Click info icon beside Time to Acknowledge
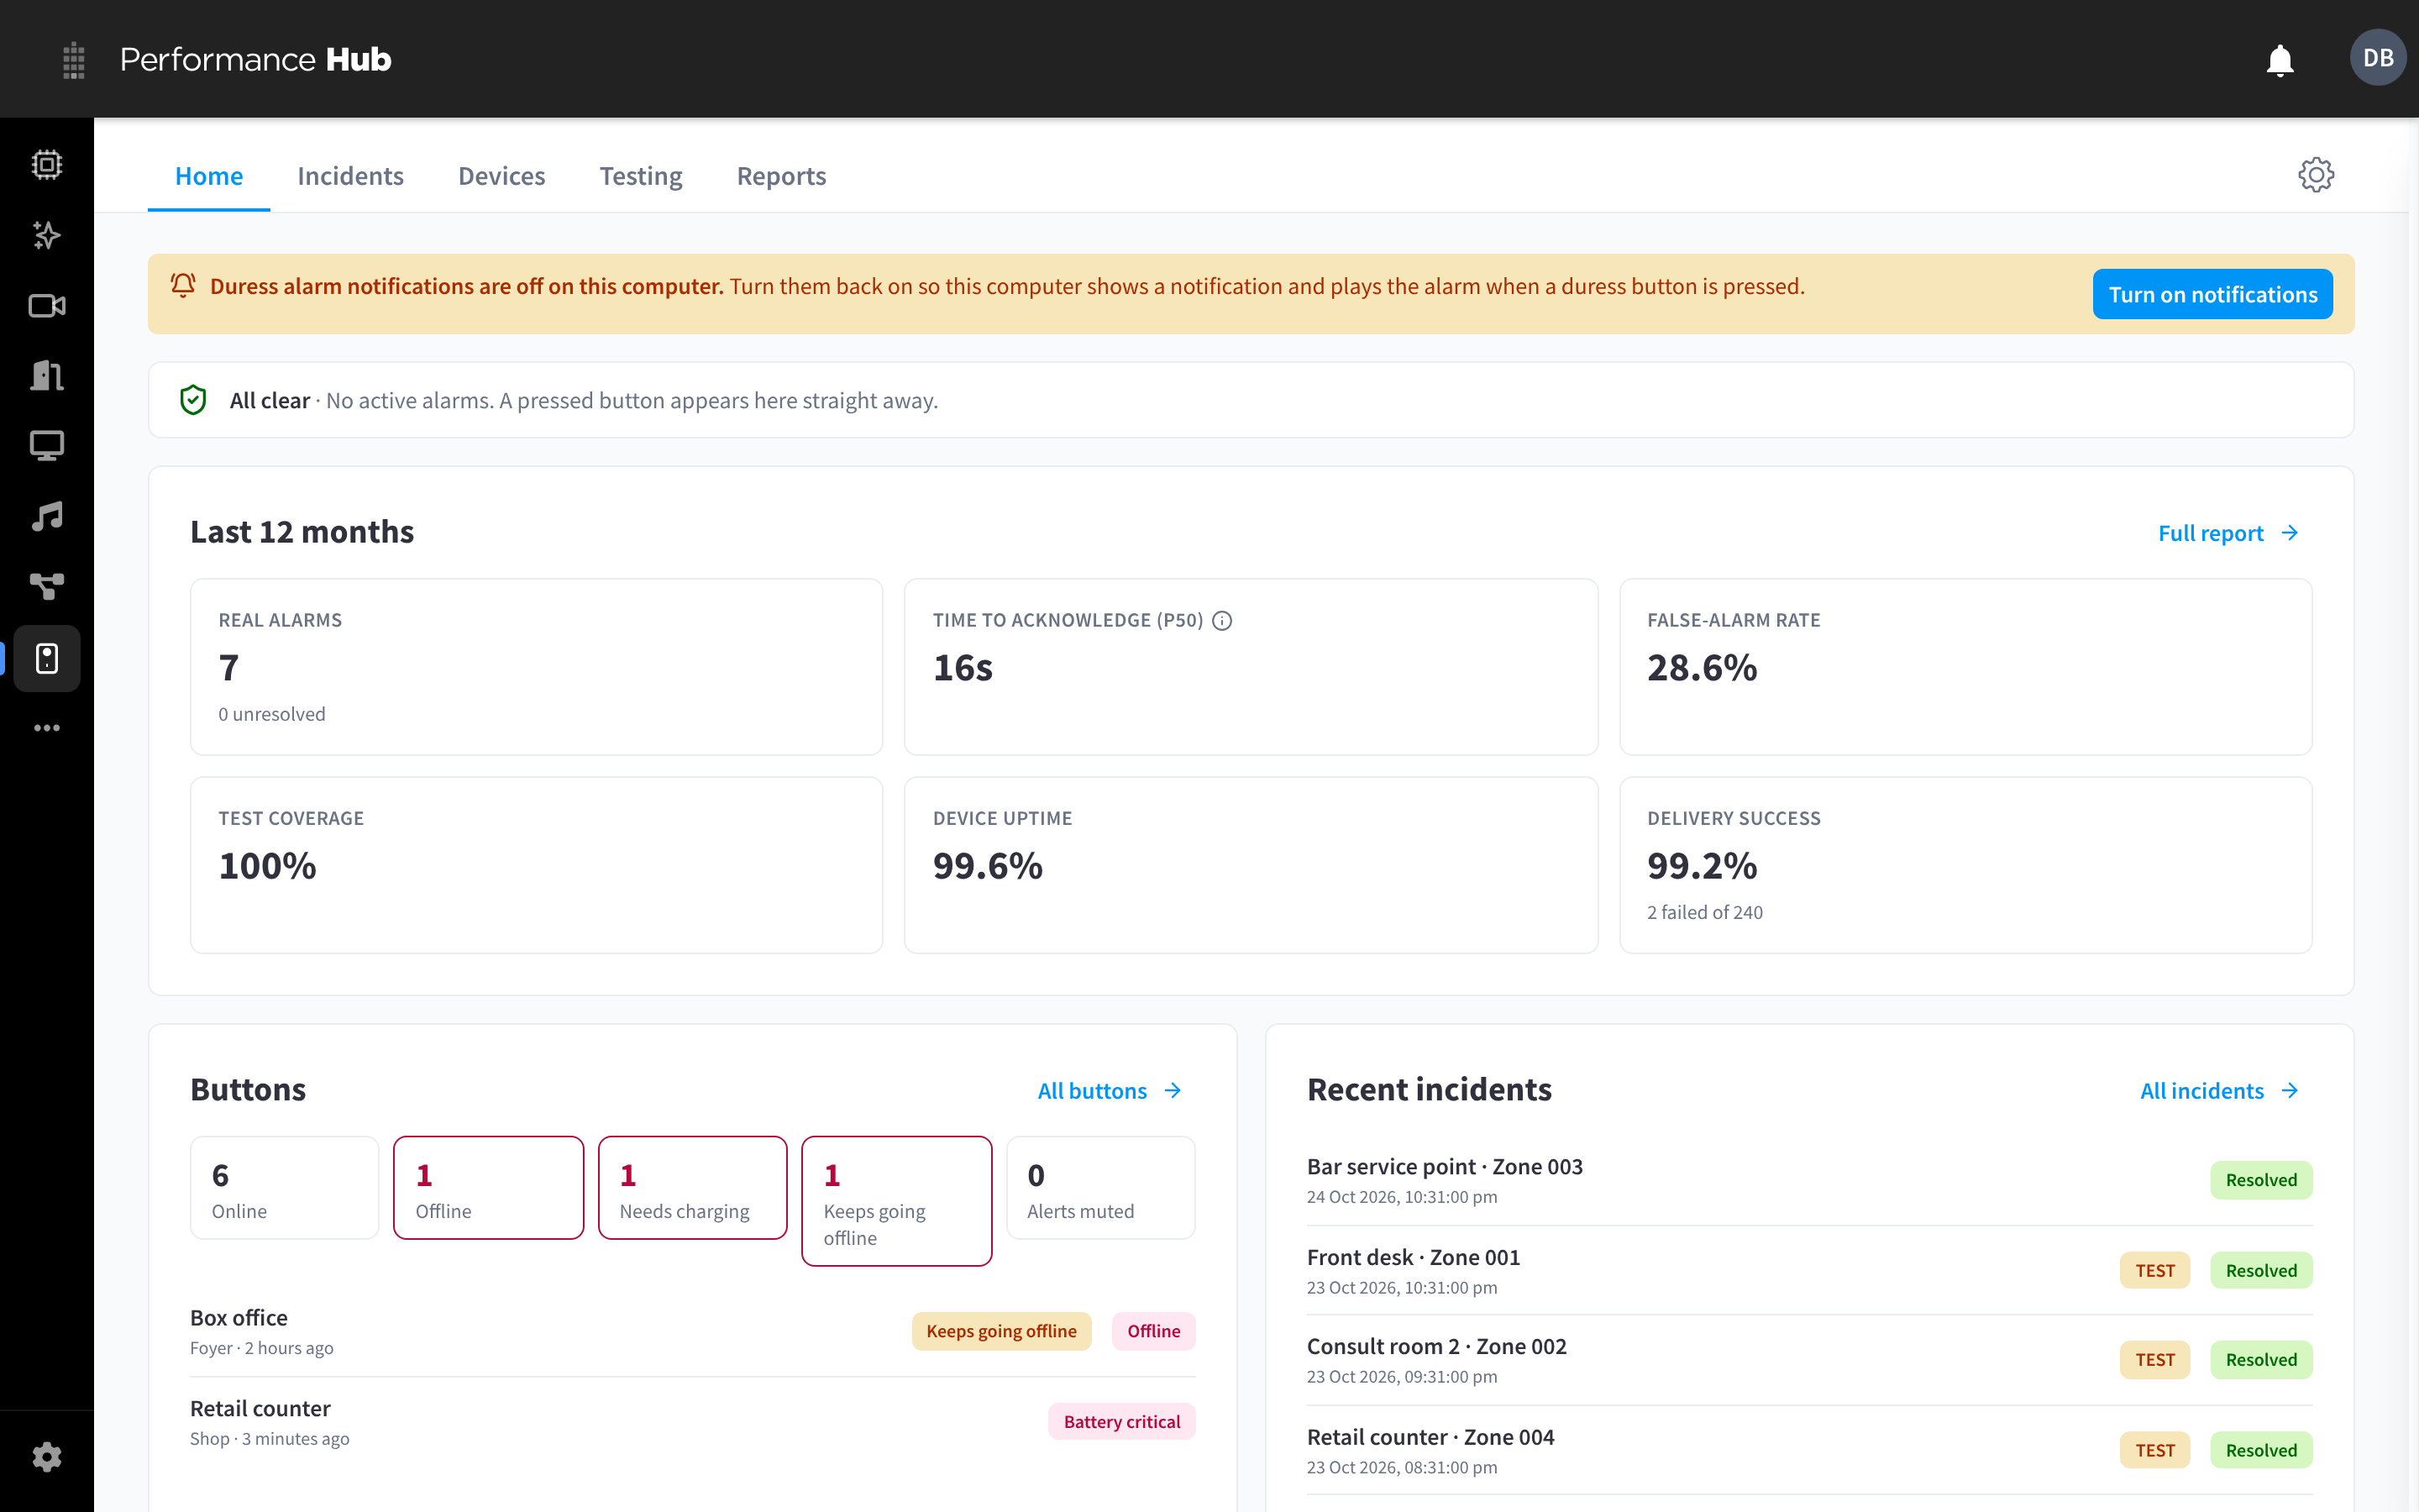 click(1221, 621)
